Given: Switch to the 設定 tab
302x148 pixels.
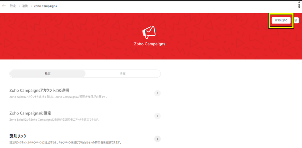Looking at the screenshot, I should click(x=48, y=74).
